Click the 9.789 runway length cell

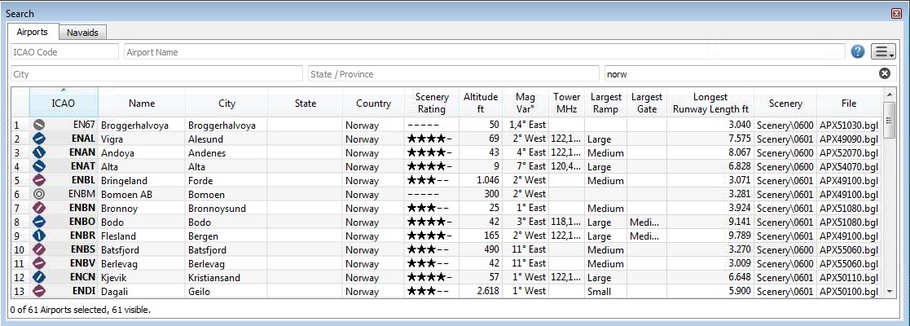(x=710, y=236)
